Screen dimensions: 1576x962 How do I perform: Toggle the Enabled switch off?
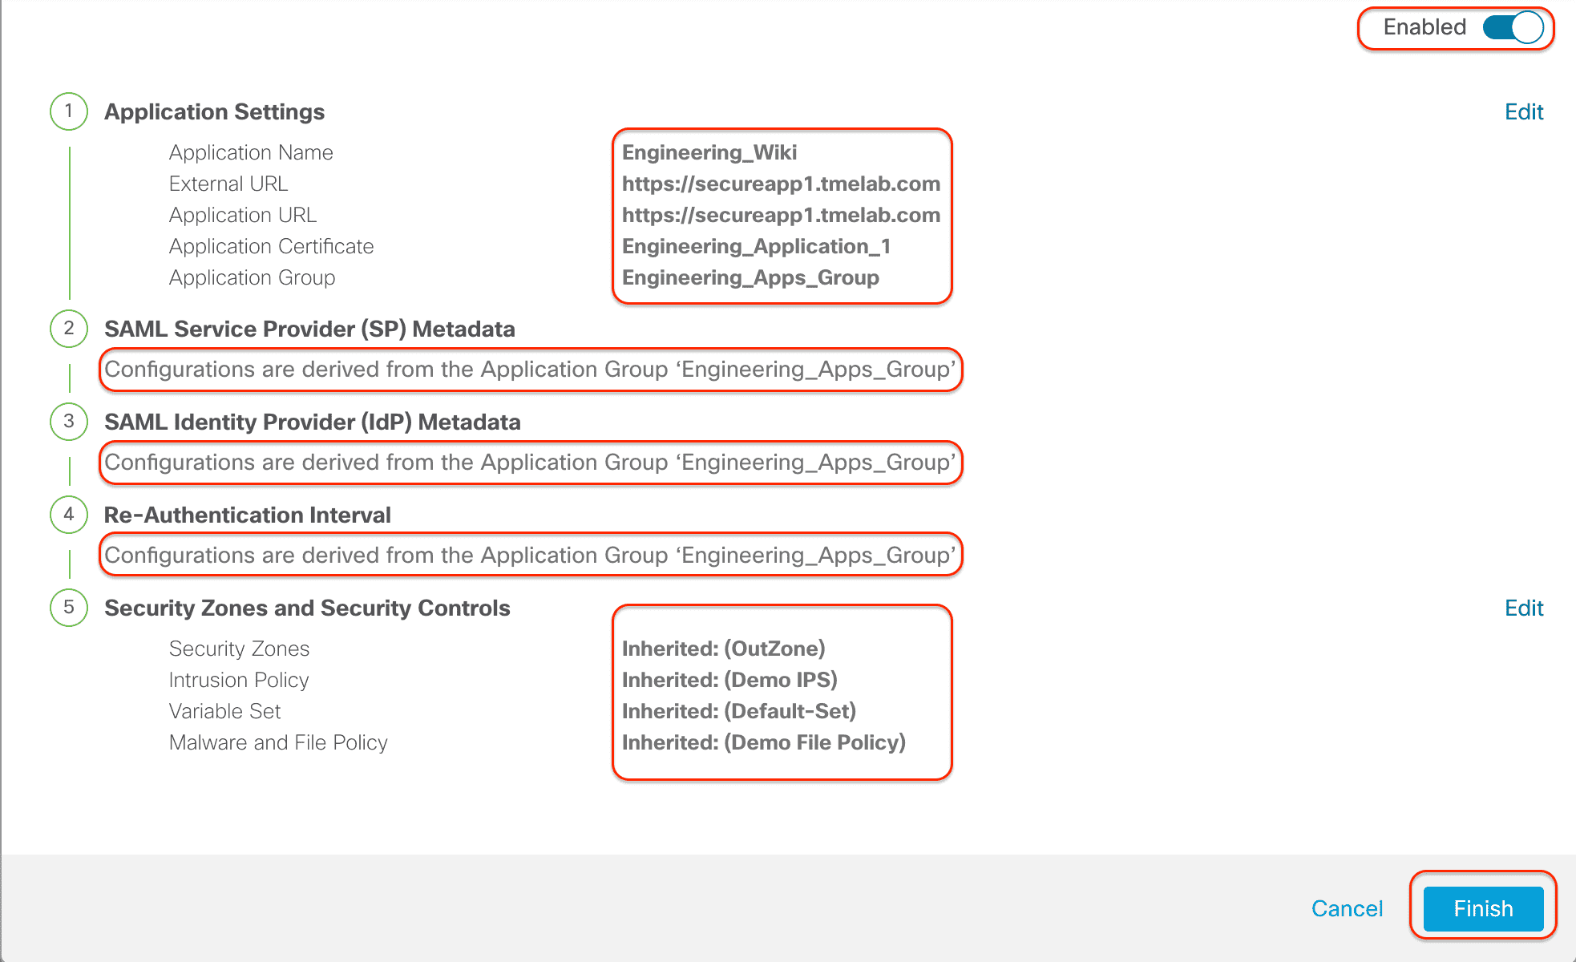1512,27
